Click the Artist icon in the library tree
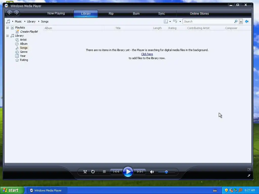259x194 pixels. (17, 40)
